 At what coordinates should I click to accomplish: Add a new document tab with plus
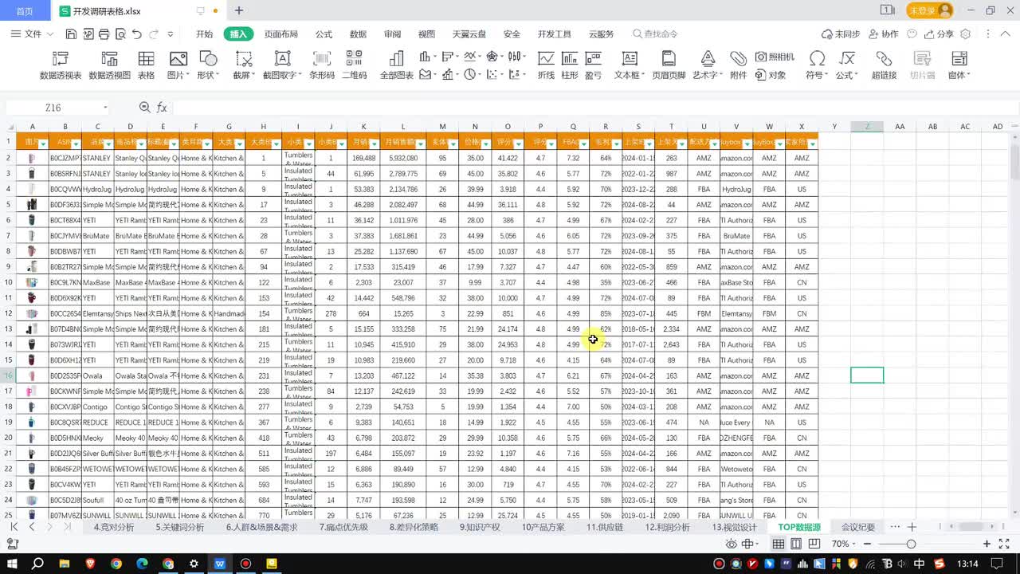pyautogui.click(x=238, y=10)
